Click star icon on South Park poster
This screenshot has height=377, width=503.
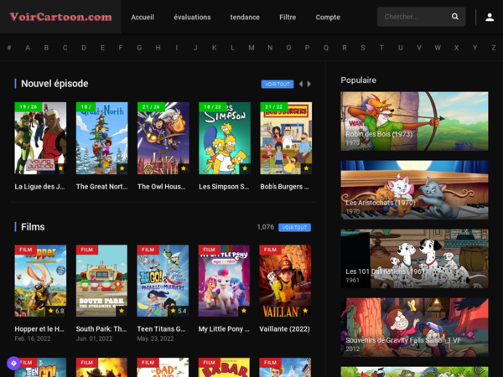click(x=122, y=311)
